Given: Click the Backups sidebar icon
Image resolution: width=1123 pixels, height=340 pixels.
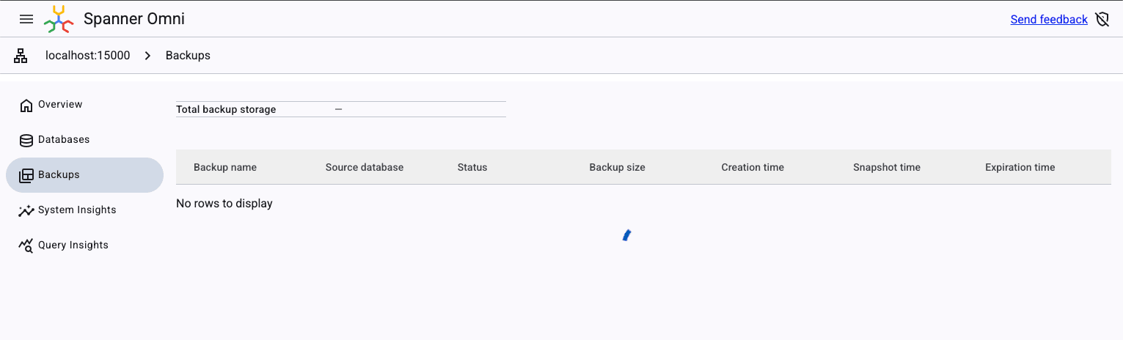Looking at the screenshot, I should coord(26,175).
